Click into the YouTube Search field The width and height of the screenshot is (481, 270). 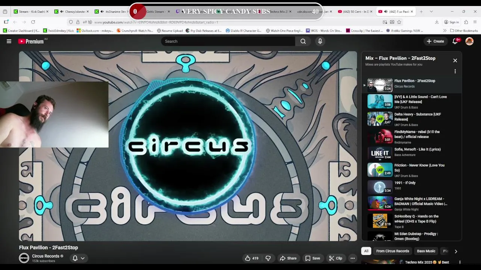click(228, 41)
